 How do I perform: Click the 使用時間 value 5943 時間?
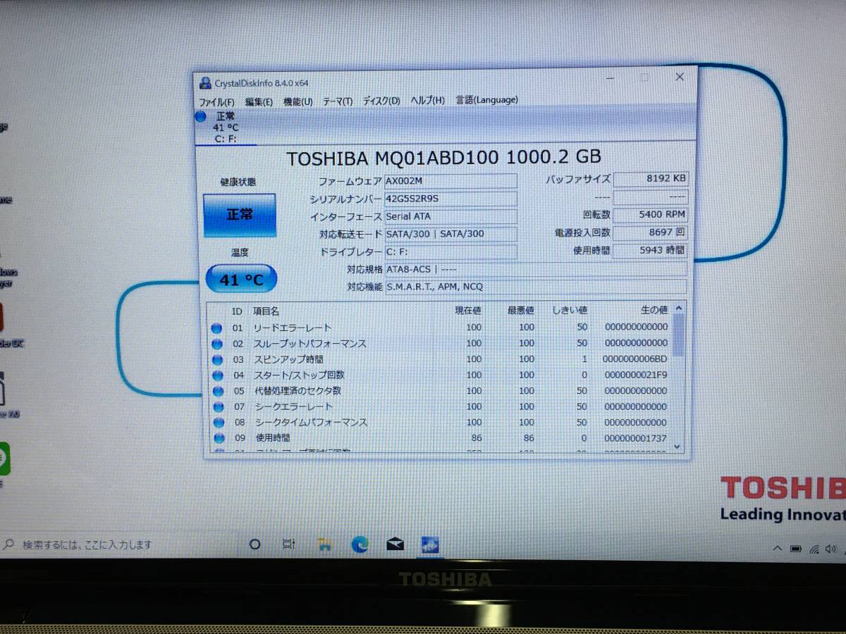click(x=649, y=250)
